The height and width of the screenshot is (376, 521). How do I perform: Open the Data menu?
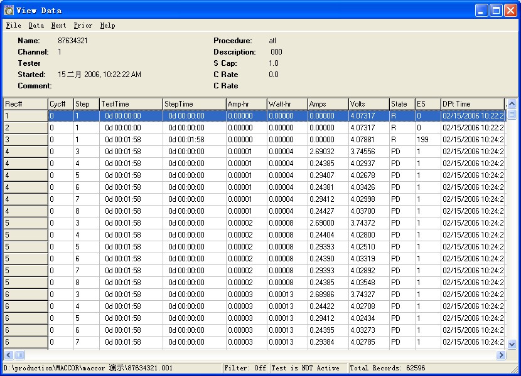pyautogui.click(x=36, y=26)
